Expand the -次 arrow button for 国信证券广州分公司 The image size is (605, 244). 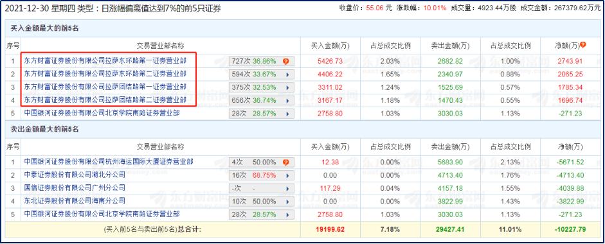click(287, 189)
